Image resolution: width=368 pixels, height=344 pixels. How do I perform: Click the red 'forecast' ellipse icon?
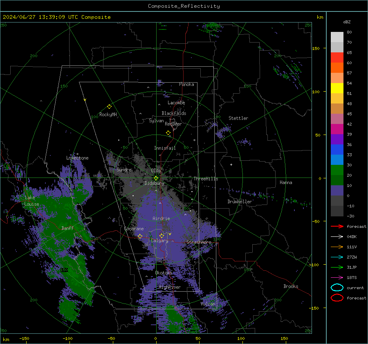pyautogui.click(x=337, y=298)
